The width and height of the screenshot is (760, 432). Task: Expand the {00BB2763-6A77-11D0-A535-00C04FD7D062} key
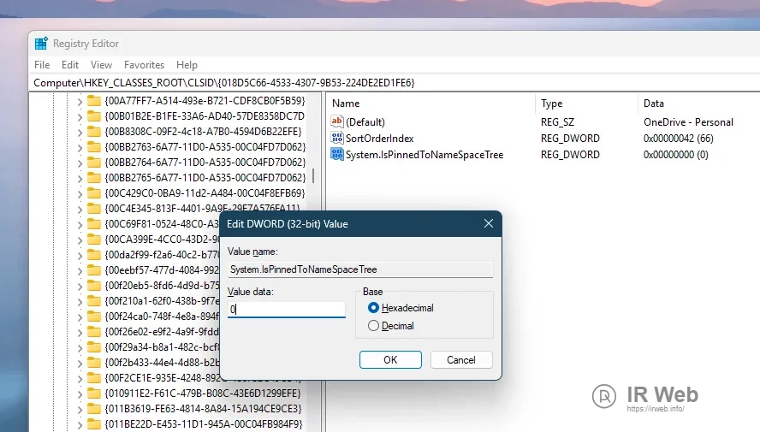pyautogui.click(x=80, y=146)
